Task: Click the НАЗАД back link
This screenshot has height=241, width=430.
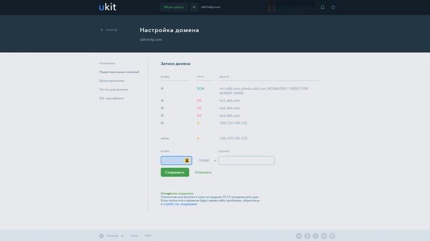Action: [112, 29]
